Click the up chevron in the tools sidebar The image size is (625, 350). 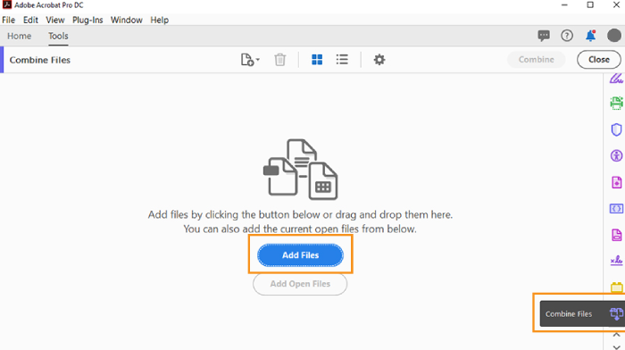(x=616, y=335)
